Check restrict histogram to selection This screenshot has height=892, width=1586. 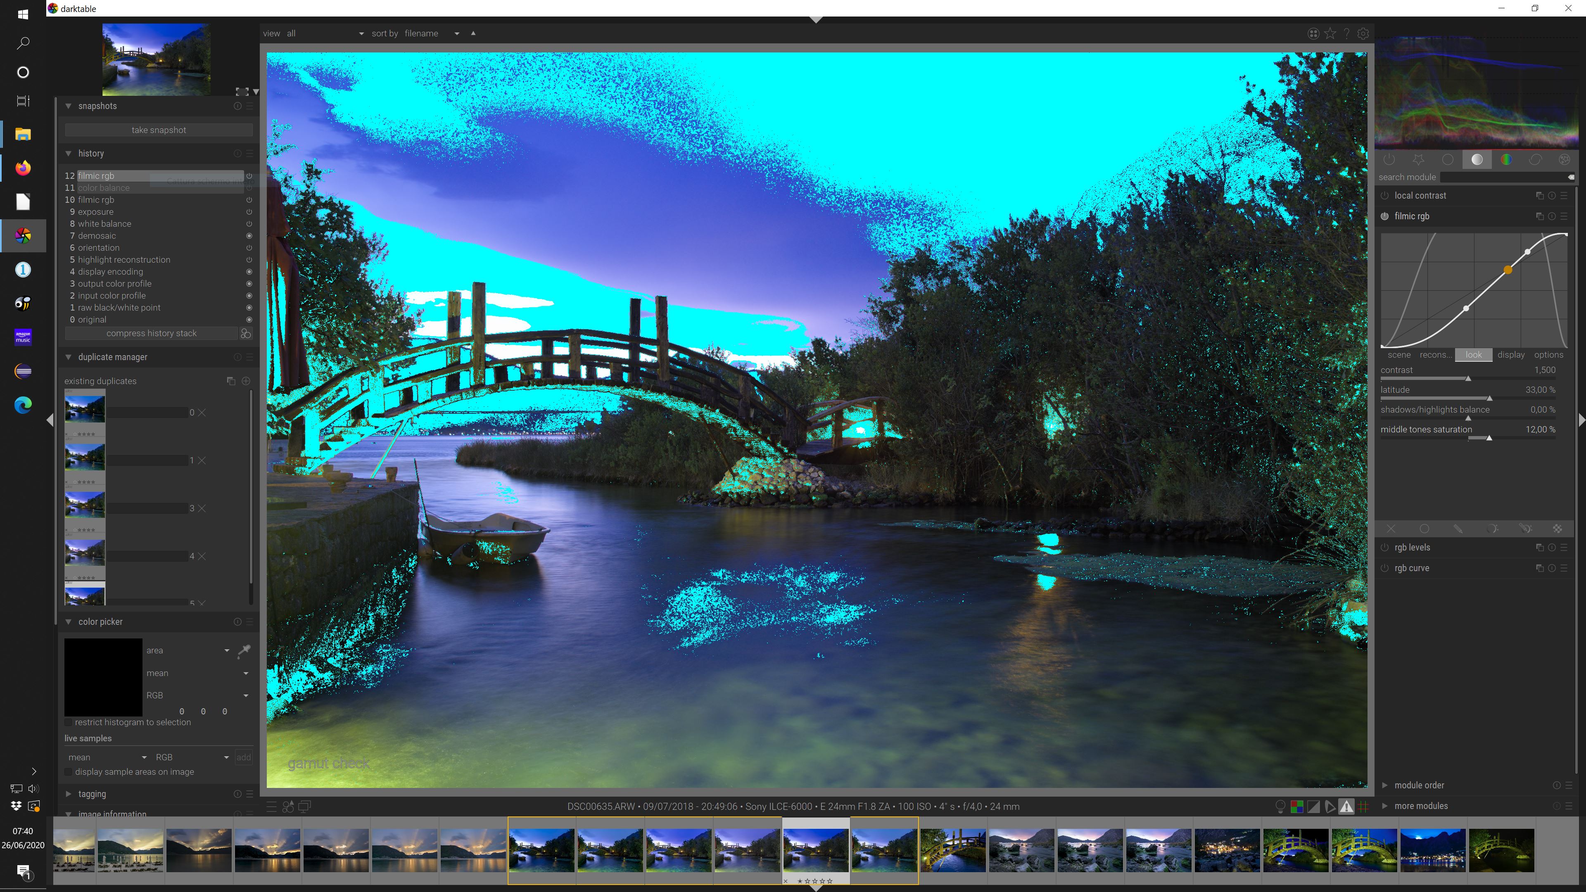[68, 721]
